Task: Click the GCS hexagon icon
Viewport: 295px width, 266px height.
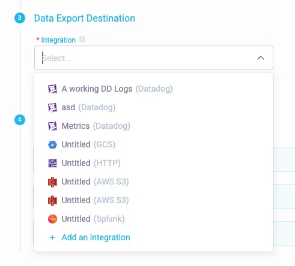Action: (x=52, y=144)
